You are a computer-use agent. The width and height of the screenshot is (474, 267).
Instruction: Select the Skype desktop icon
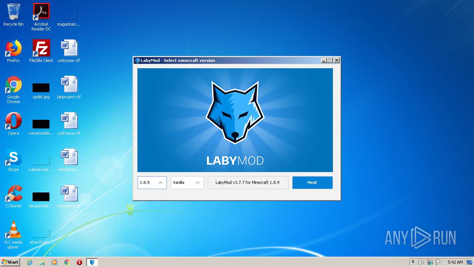point(13,160)
